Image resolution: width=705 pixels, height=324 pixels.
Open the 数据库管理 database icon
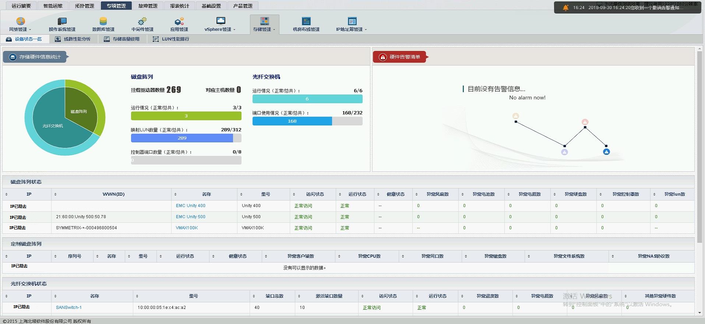[x=103, y=21]
